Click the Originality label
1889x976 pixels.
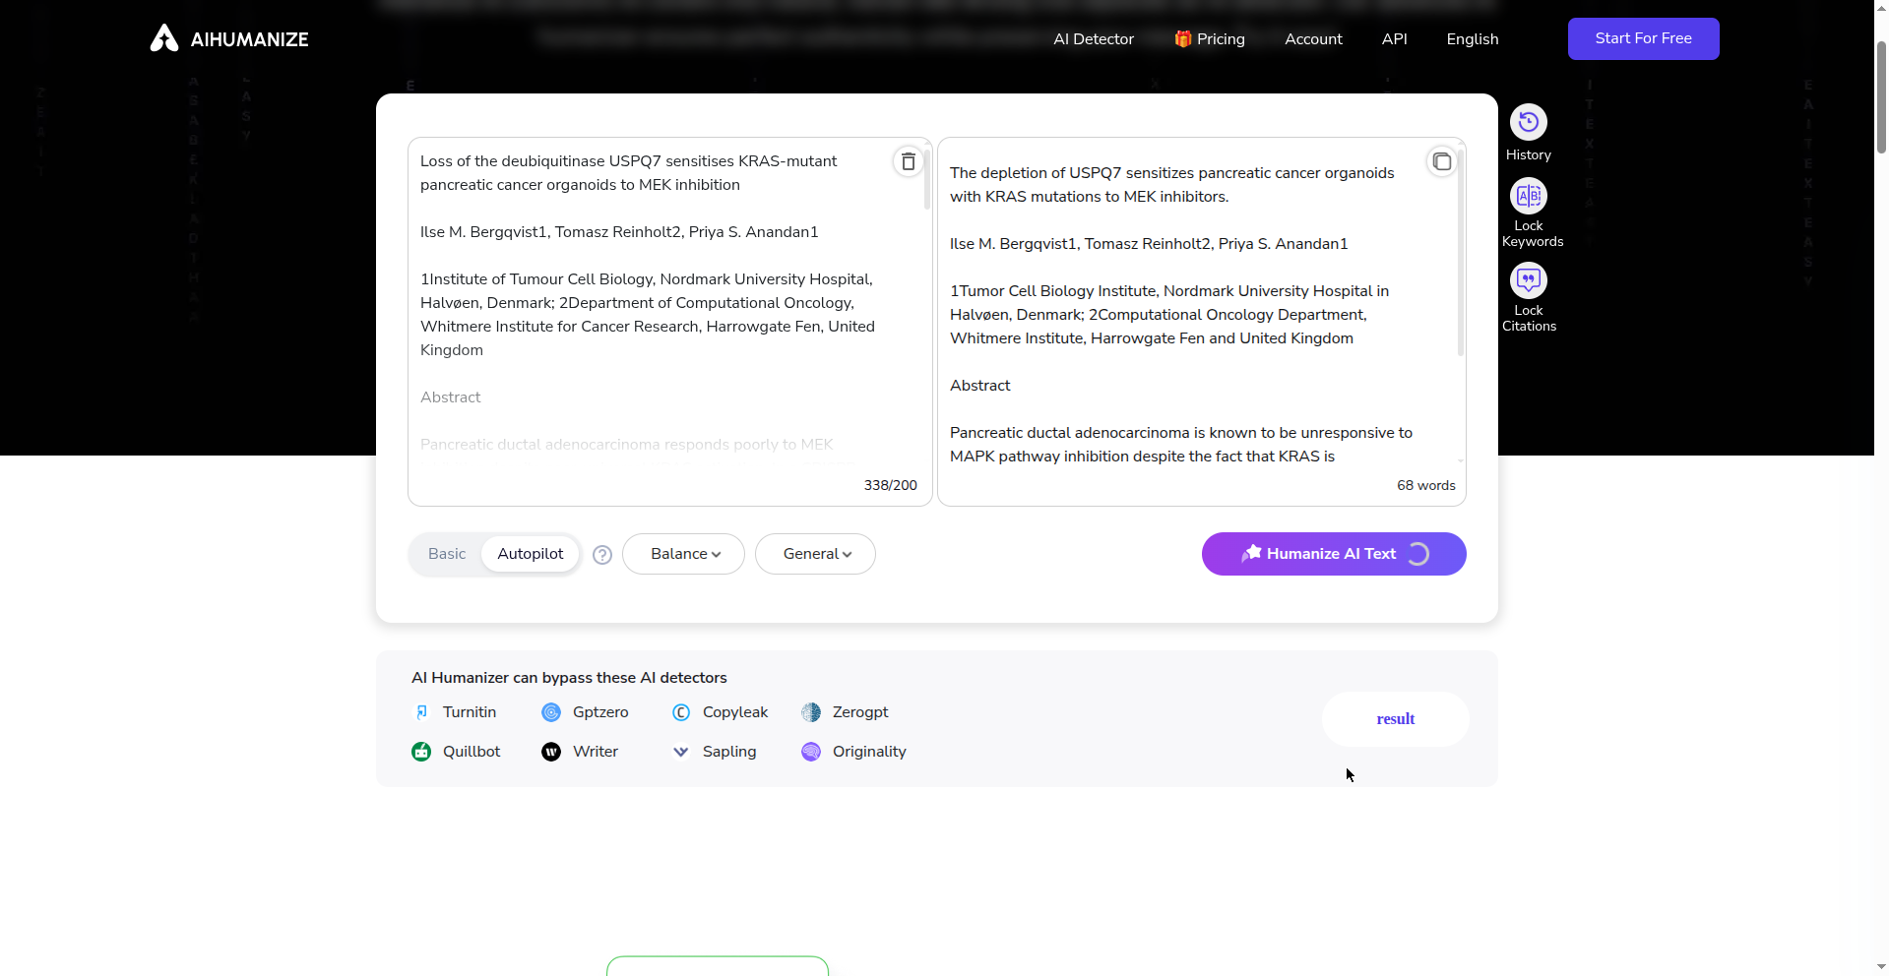tap(869, 752)
